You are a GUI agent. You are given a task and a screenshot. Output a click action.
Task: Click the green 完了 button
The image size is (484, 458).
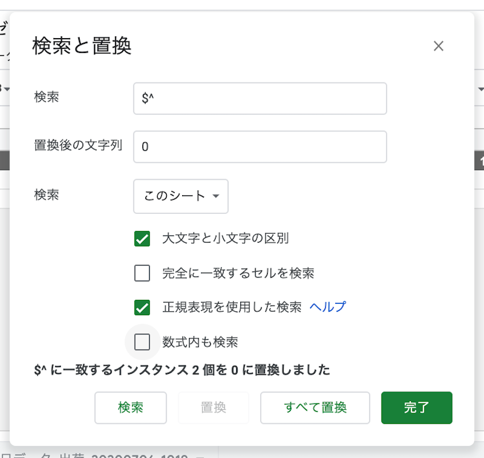(x=416, y=407)
